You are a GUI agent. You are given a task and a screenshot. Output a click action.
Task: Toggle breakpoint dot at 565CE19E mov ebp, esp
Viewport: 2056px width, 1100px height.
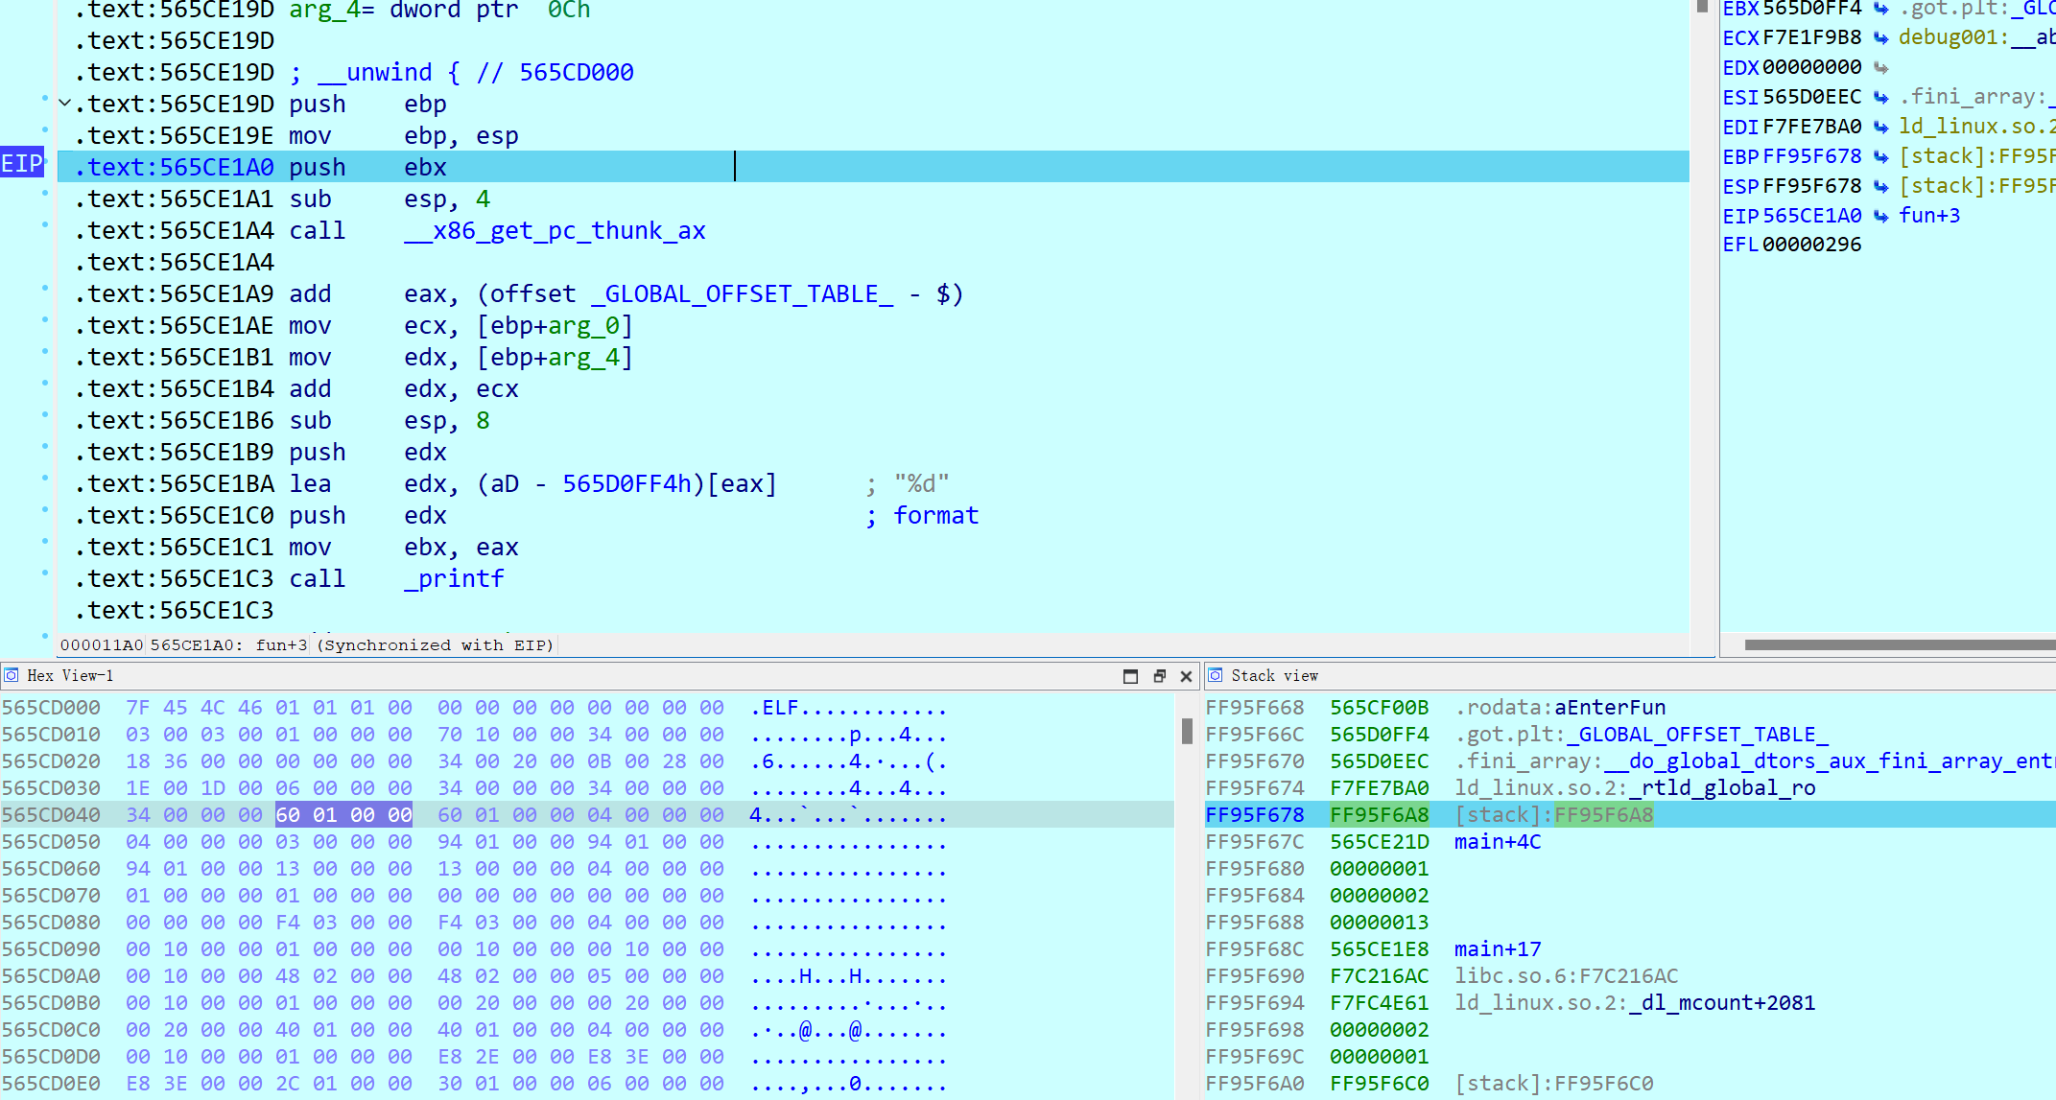point(45,130)
